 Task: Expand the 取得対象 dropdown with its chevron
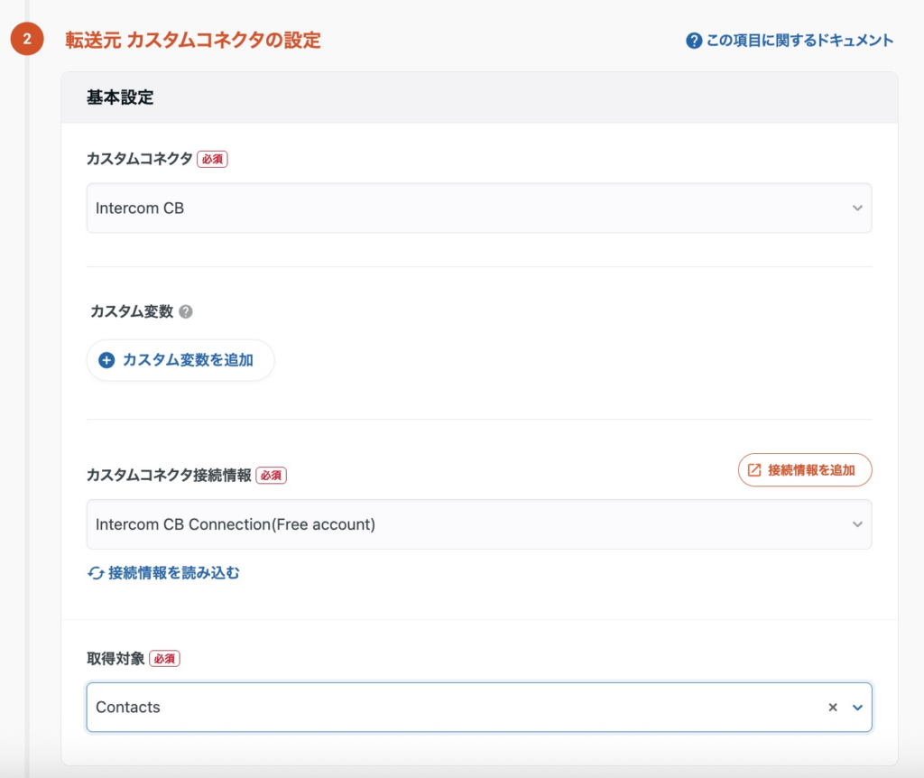[x=857, y=708]
